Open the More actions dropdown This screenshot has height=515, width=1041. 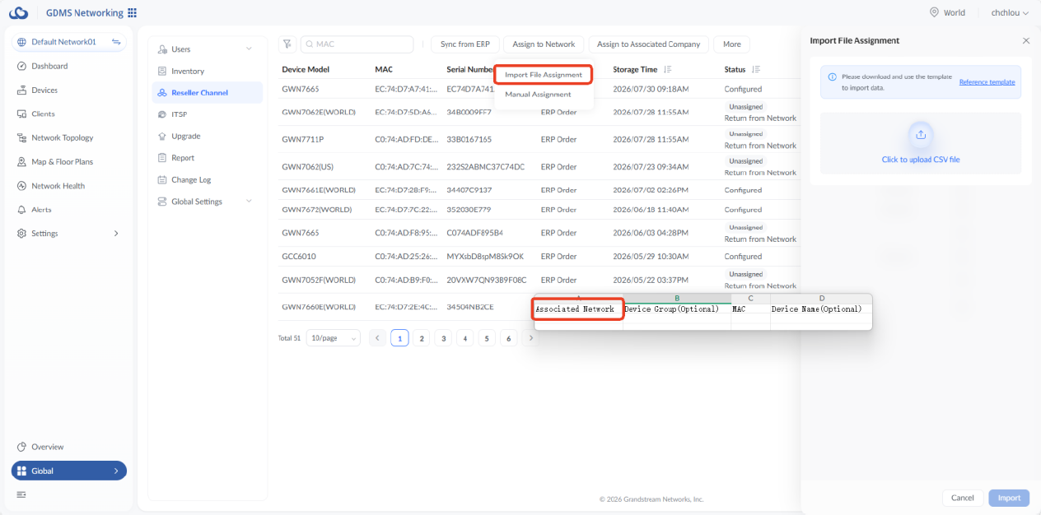tap(732, 44)
